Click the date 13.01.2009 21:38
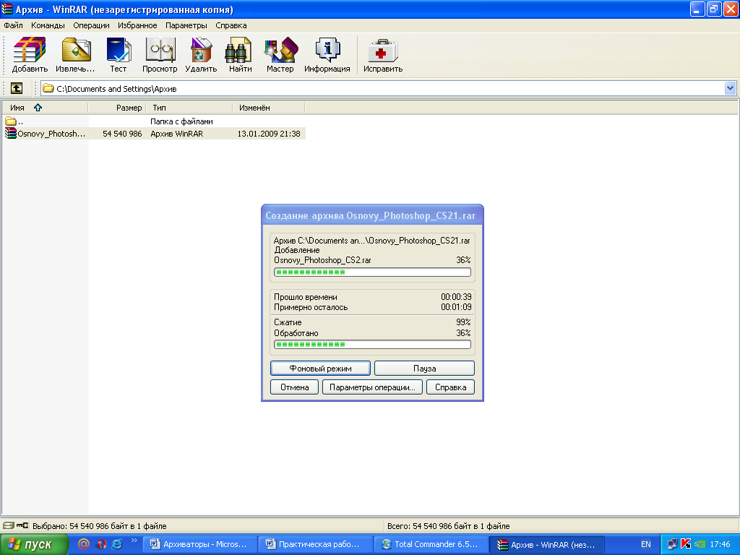The height and width of the screenshot is (555, 740). click(x=269, y=134)
